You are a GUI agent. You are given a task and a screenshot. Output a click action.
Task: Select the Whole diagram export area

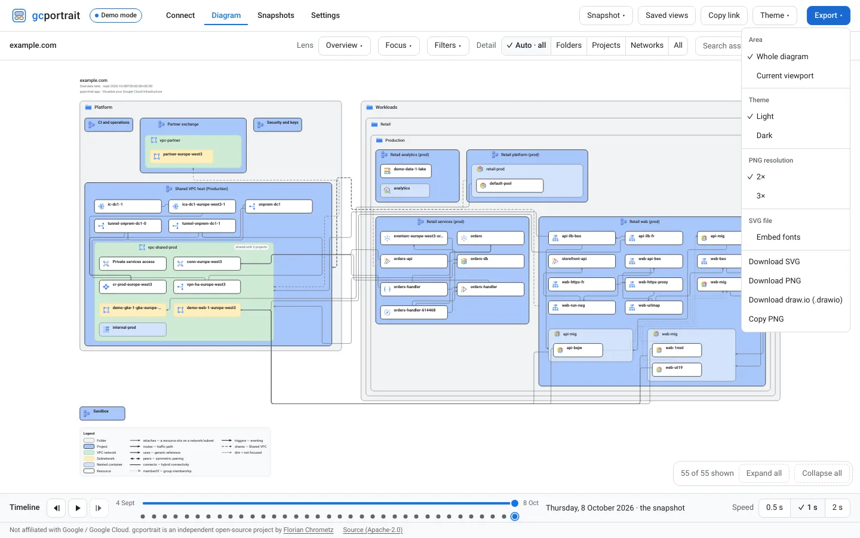(795, 57)
